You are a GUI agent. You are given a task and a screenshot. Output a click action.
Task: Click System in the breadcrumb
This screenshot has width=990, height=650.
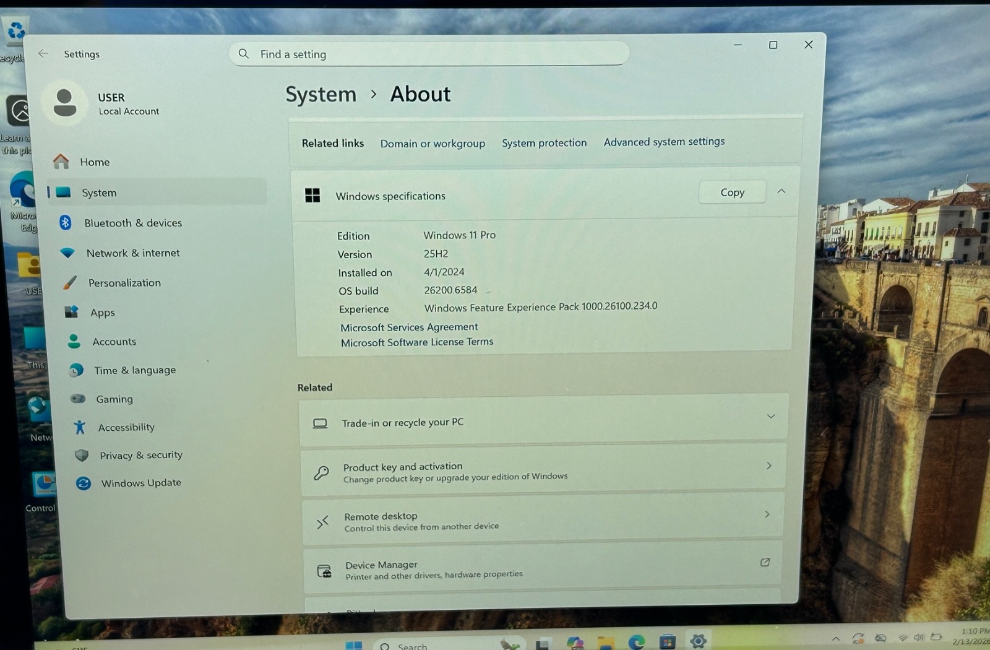pos(321,95)
